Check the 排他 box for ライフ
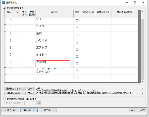The width and height of the screenshot is (149, 117). 77,28
